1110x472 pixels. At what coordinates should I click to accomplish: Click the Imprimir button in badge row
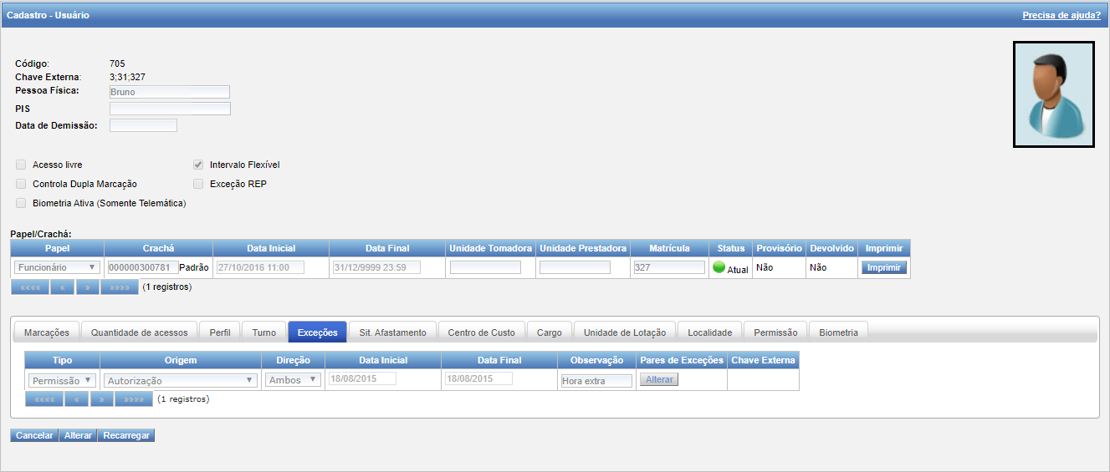(884, 268)
